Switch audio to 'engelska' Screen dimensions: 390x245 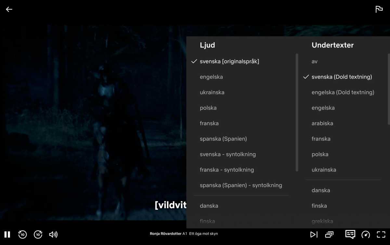pos(211,77)
